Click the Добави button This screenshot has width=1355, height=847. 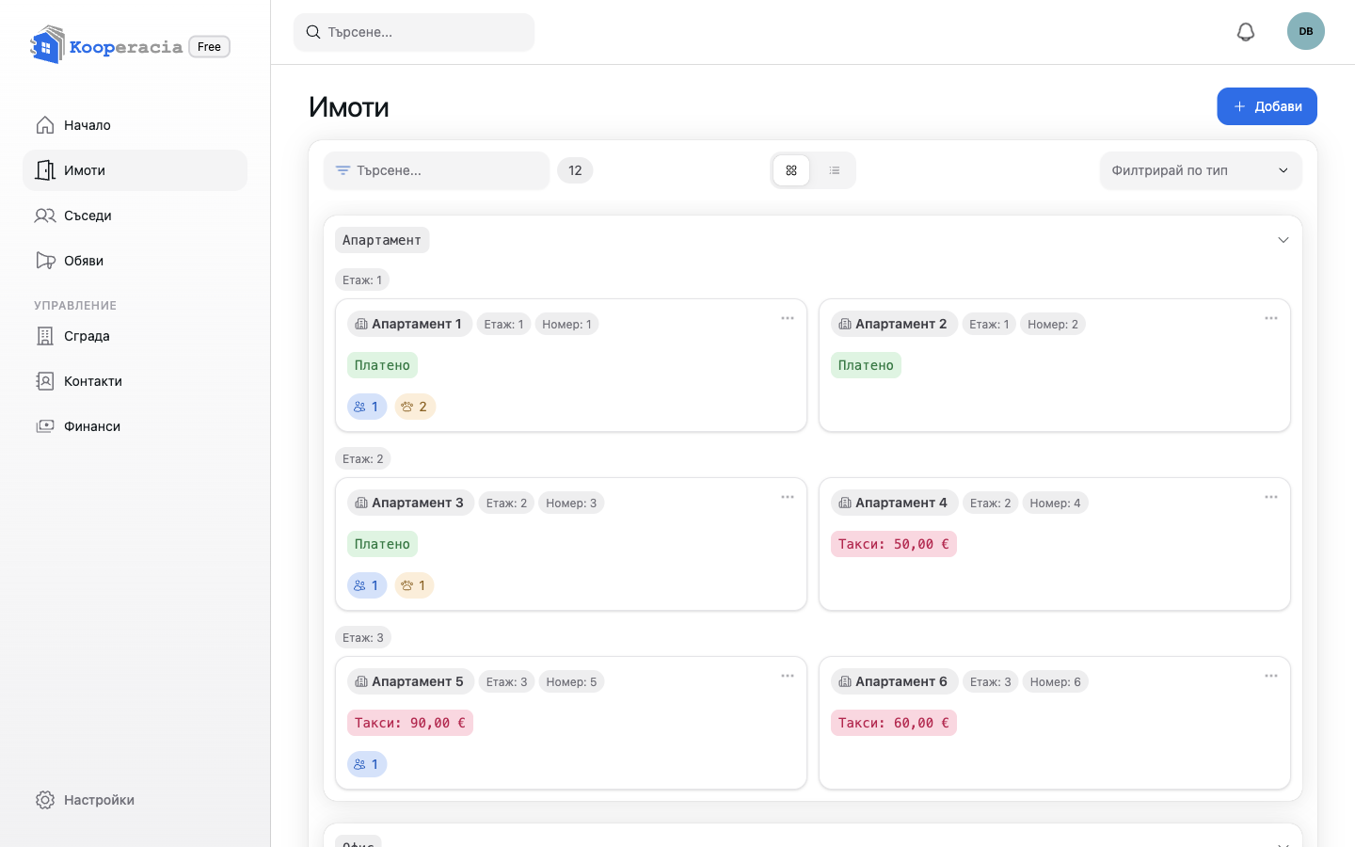(1267, 106)
